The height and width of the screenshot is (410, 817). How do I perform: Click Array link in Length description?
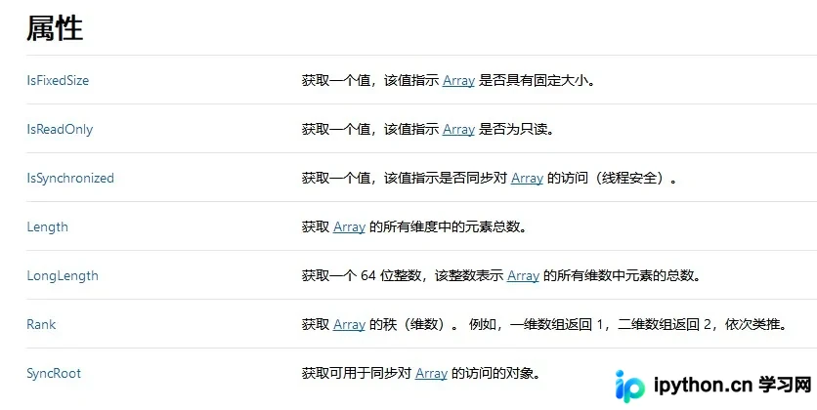tap(349, 227)
